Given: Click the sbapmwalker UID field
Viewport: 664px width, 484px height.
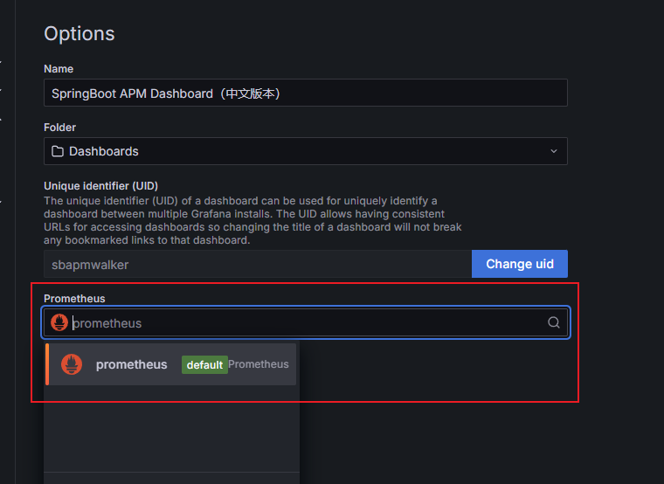Looking at the screenshot, I should click(x=258, y=264).
